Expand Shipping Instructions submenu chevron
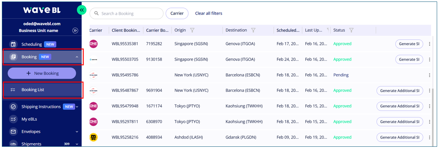The width and height of the screenshot is (439, 149). click(x=77, y=107)
